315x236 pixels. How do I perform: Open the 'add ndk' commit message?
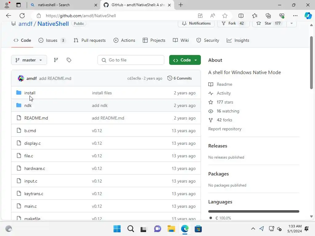[x=100, y=106]
